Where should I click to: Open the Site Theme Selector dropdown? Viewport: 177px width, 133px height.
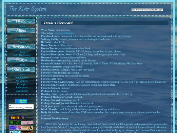147,10
